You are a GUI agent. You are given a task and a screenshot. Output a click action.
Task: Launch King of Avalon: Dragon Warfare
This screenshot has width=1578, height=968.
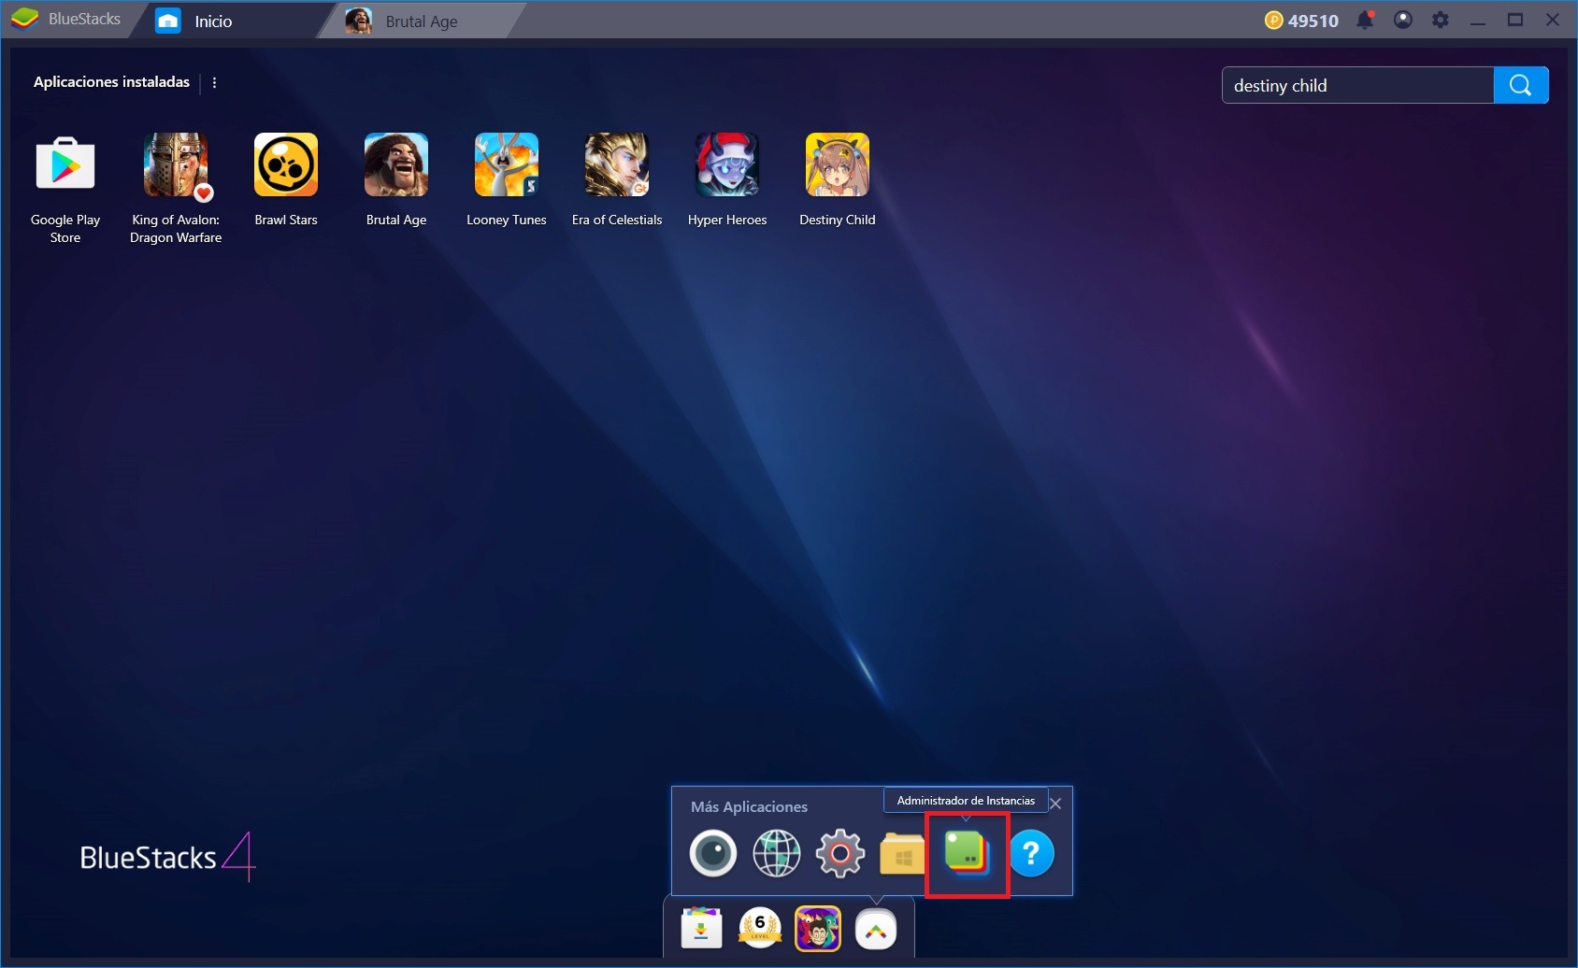tap(176, 165)
